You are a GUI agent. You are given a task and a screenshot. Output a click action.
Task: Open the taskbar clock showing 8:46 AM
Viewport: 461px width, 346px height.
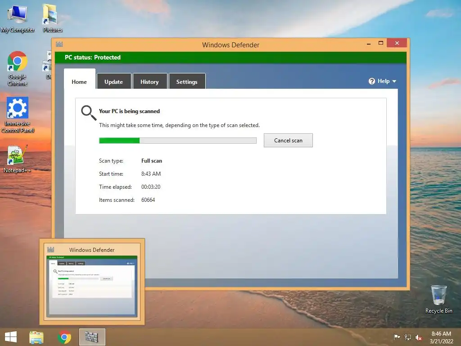[441, 337]
